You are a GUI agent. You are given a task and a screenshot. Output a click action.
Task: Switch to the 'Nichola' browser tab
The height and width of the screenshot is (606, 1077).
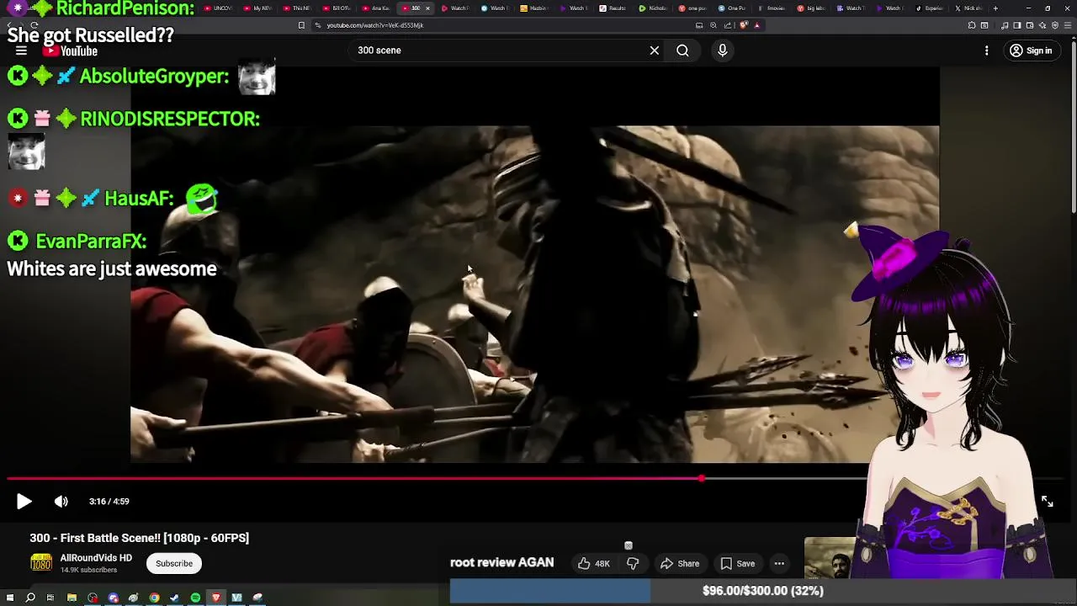(x=653, y=8)
